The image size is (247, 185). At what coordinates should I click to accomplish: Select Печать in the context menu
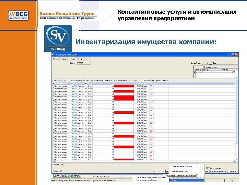[x=187, y=180]
